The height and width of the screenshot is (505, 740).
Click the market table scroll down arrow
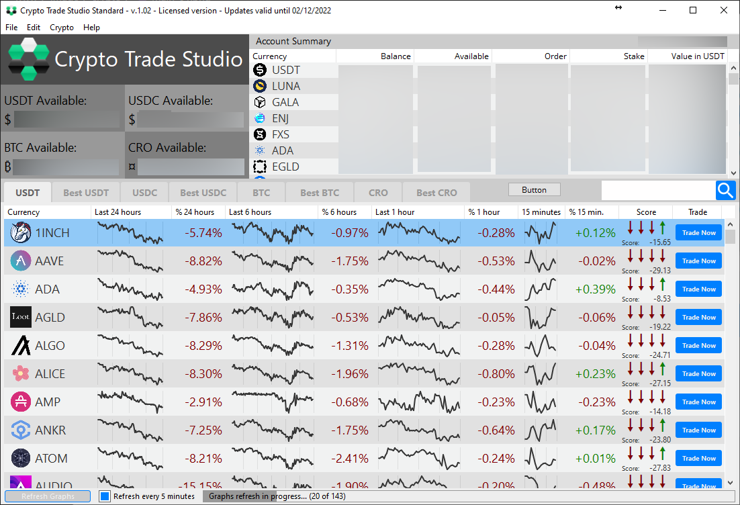[730, 483]
